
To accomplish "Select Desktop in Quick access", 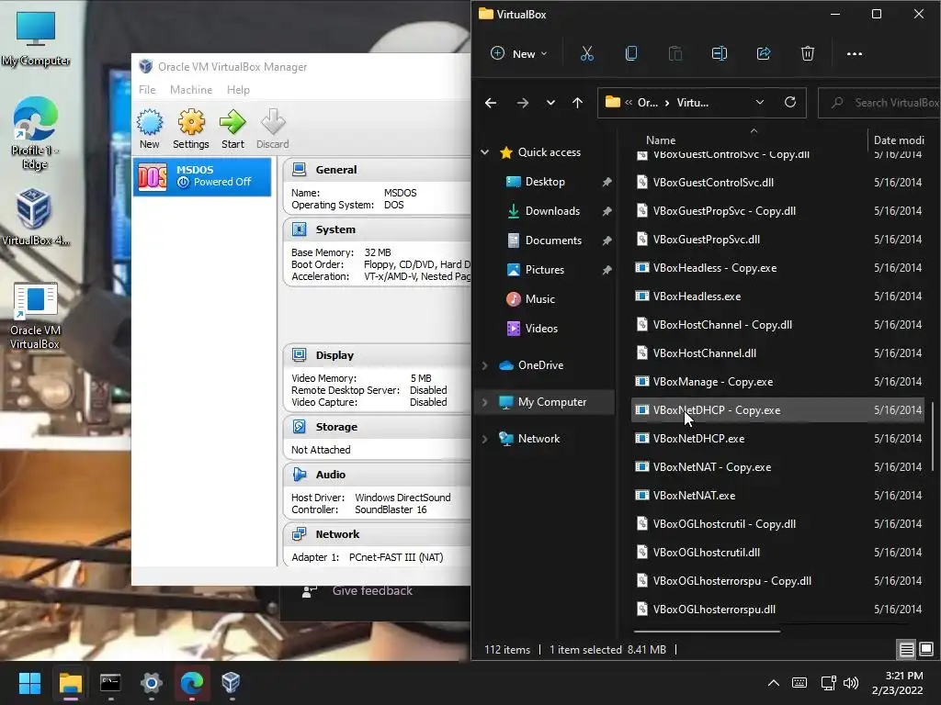I will 545,182.
